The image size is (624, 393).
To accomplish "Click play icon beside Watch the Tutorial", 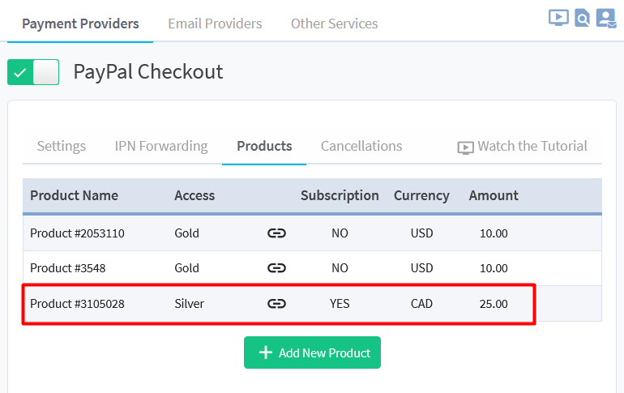I will (x=465, y=147).
